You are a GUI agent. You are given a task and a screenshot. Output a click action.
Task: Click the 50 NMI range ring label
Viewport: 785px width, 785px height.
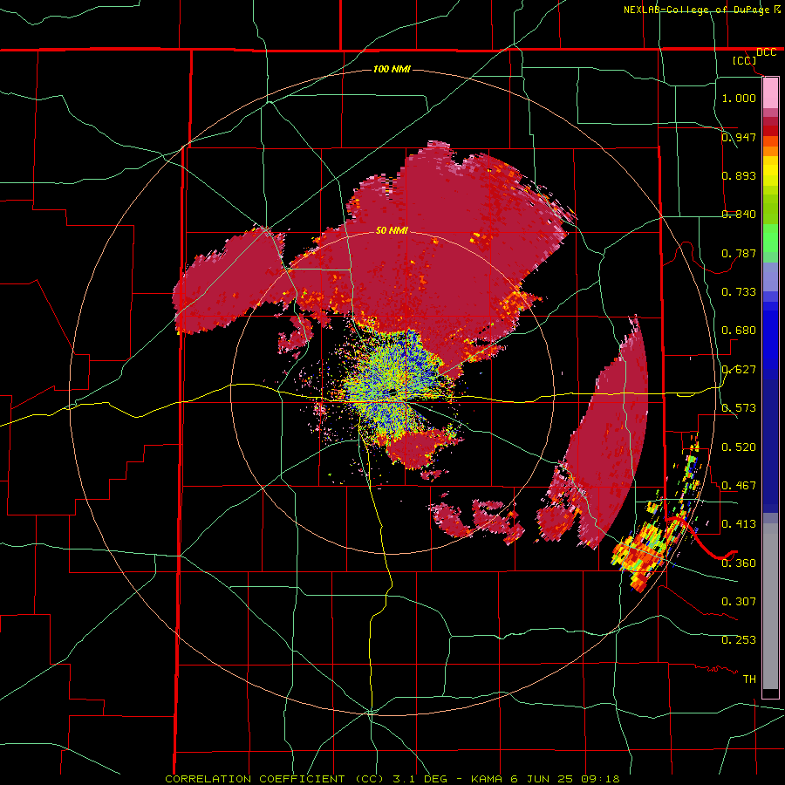pos(392,230)
